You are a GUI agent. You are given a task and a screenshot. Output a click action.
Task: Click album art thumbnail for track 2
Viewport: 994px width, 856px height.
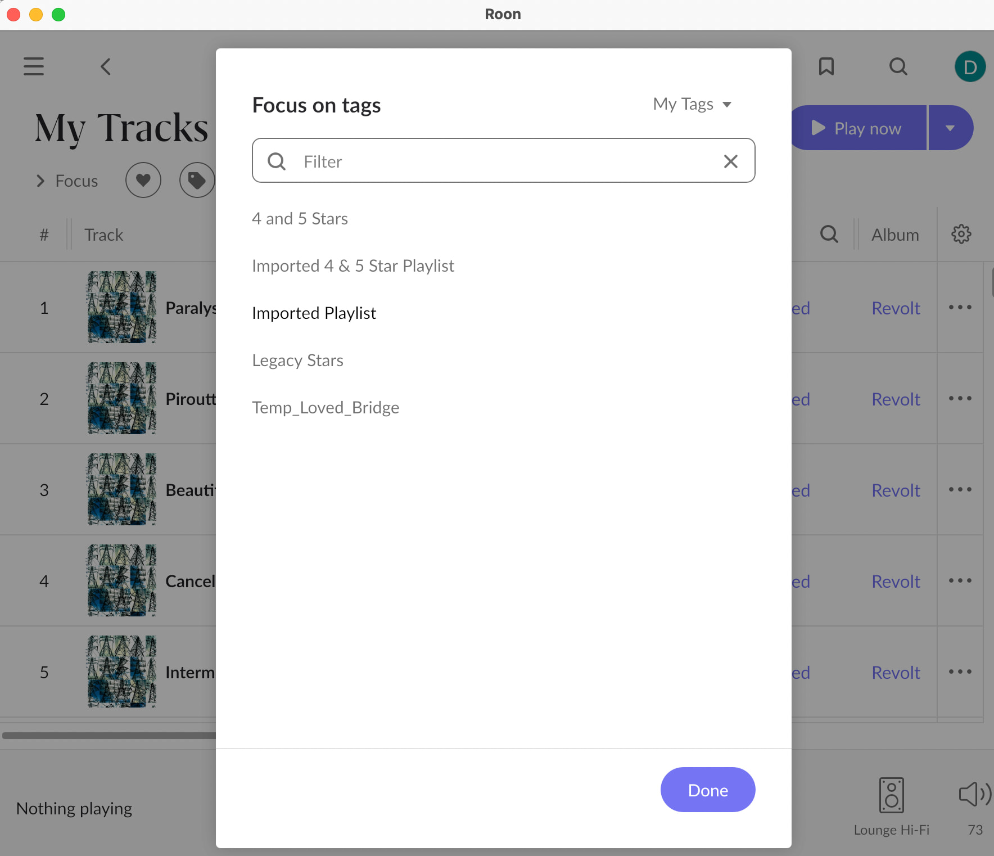pyautogui.click(x=121, y=398)
